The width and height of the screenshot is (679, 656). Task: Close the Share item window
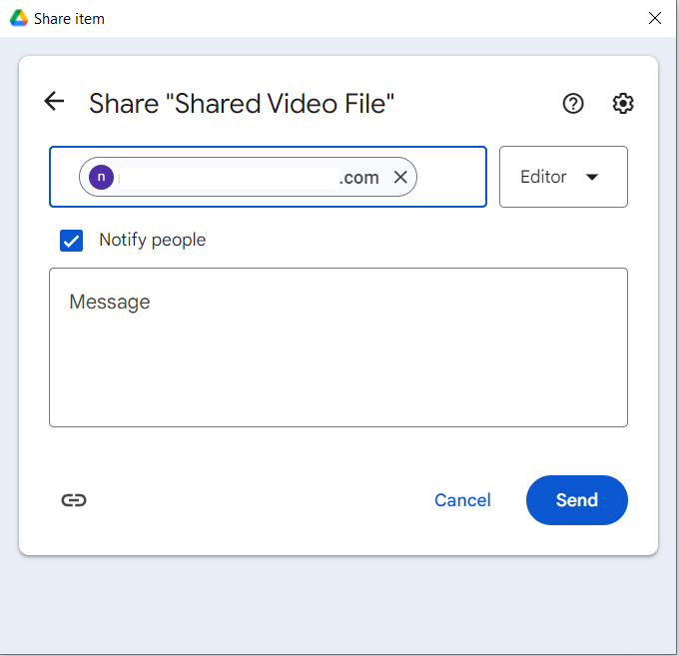655,18
